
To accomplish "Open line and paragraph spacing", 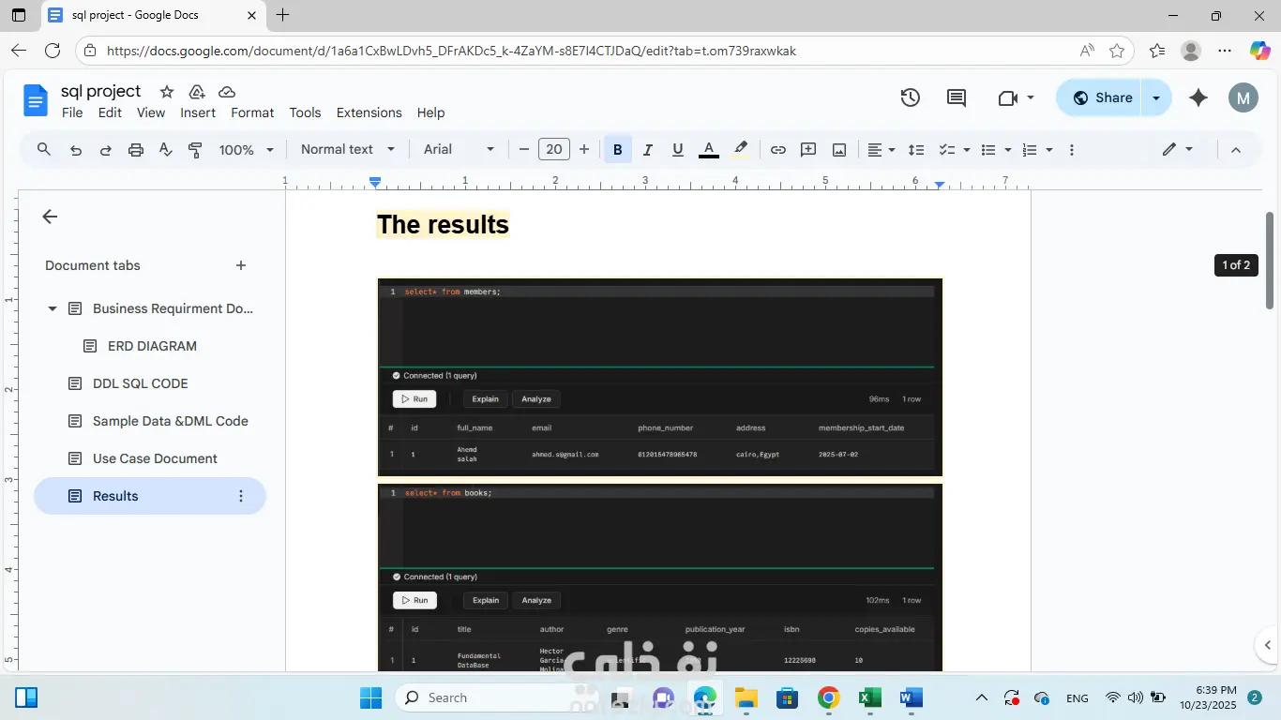I will (916, 150).
